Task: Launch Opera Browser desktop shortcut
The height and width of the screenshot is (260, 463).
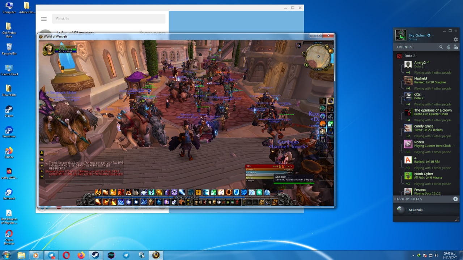Action: click(x=9, y=238)
